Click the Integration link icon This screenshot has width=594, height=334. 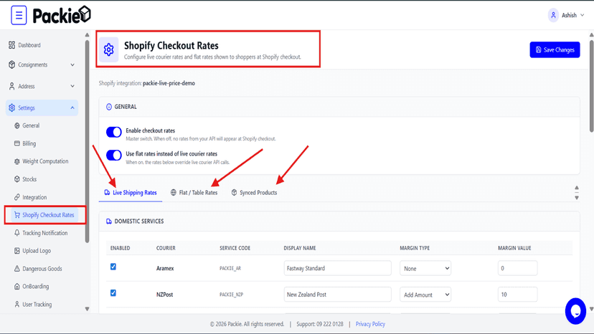16,197
